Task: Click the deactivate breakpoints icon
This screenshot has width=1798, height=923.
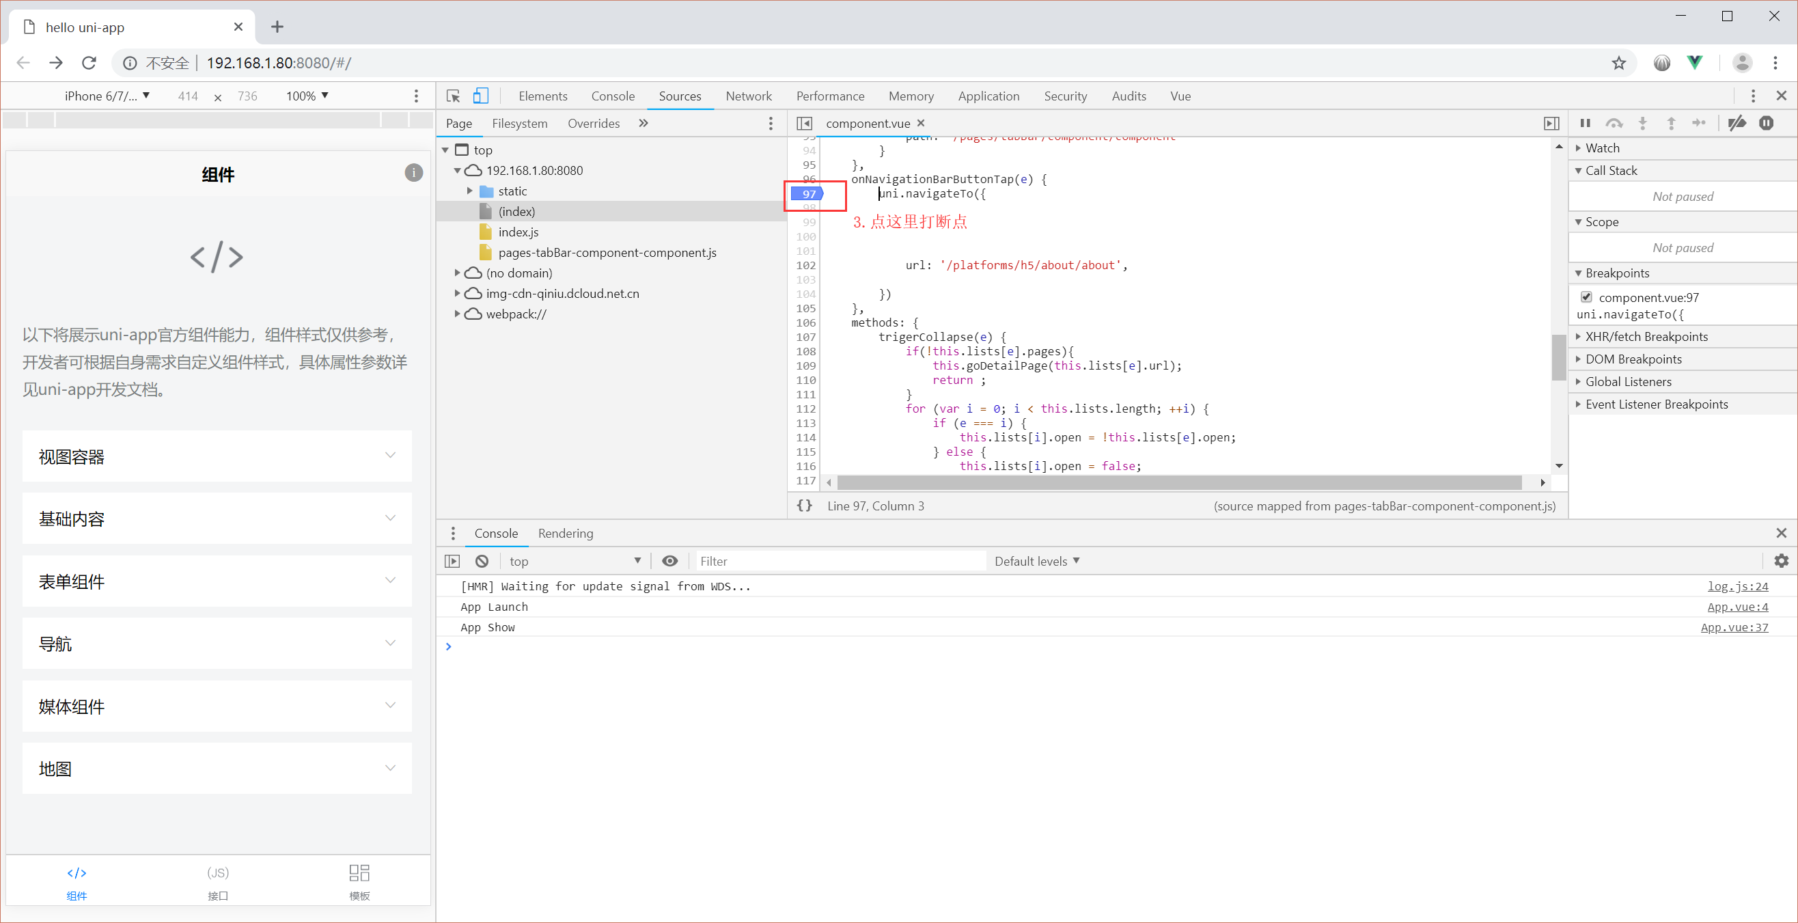Action: pos(1737,123)
